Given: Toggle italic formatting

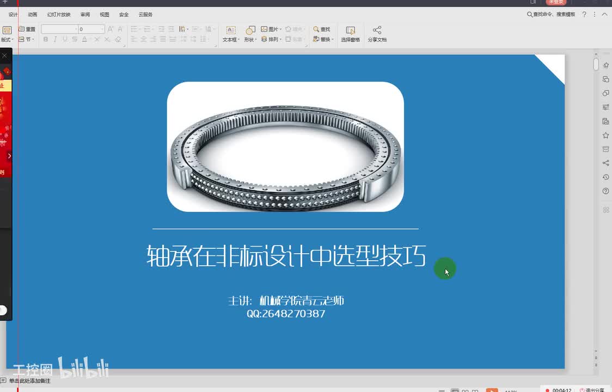Looking at the screenshot, I should pos(55,39).
